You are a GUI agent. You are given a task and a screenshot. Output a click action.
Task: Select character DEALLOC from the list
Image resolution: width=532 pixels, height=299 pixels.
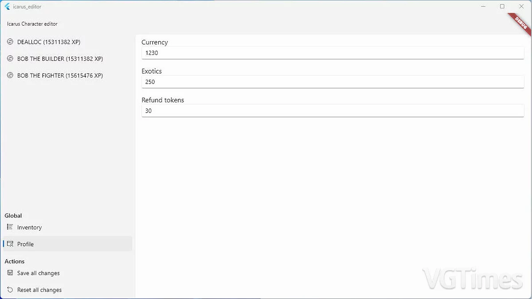pos(49,42)
